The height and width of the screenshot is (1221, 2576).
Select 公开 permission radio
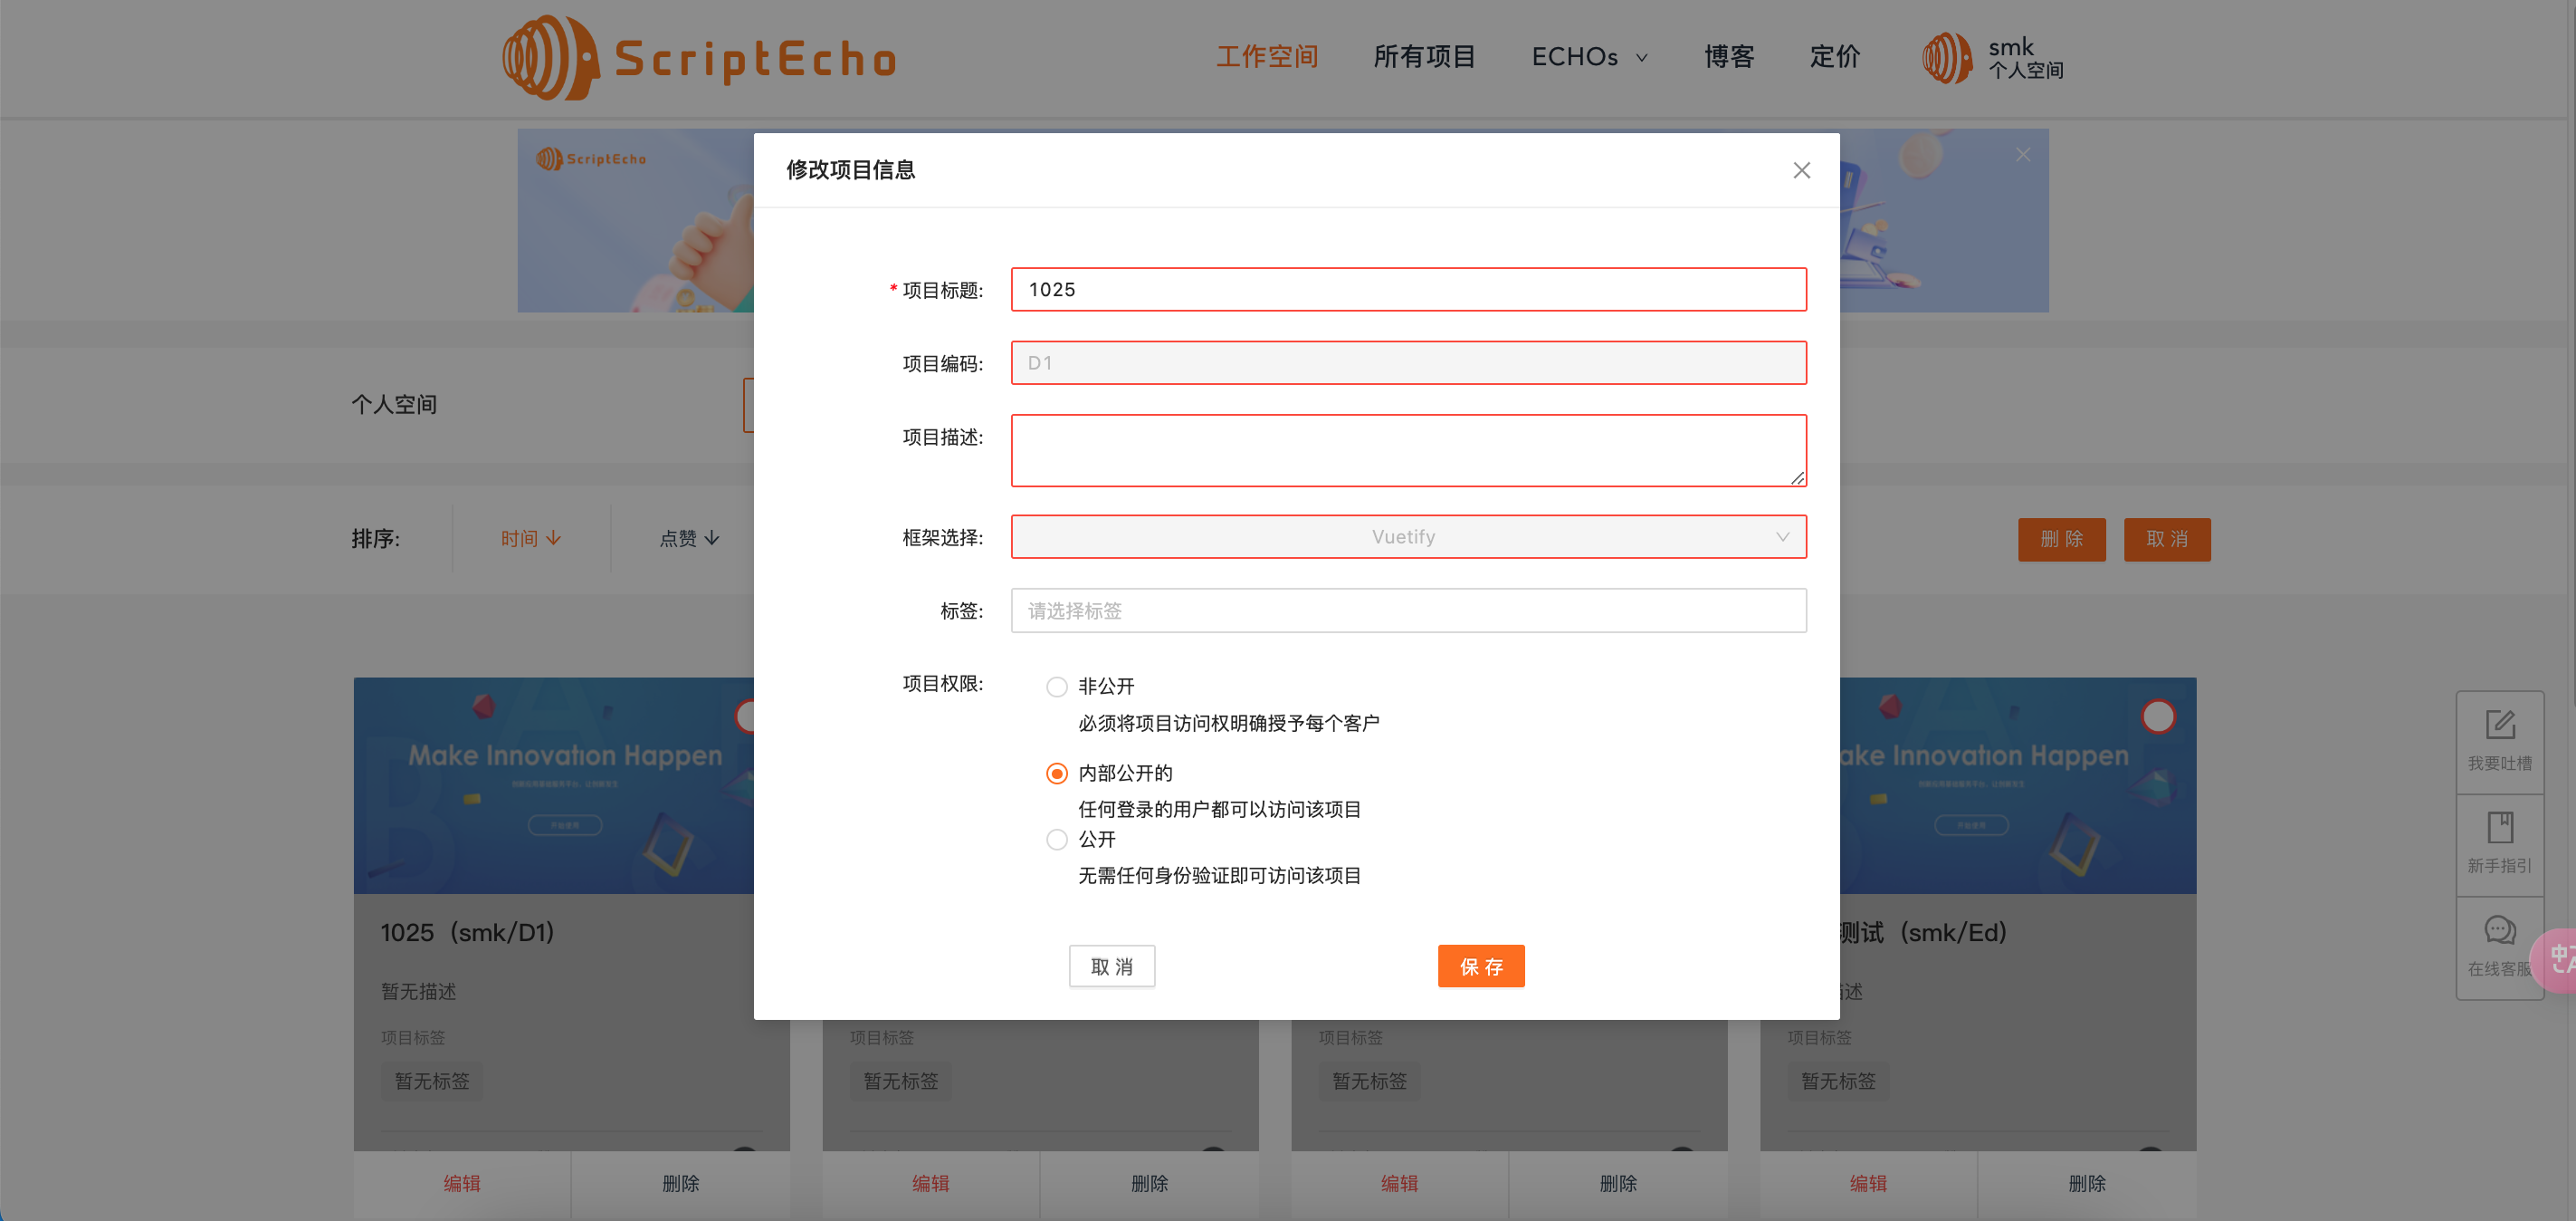[1056, 840]
